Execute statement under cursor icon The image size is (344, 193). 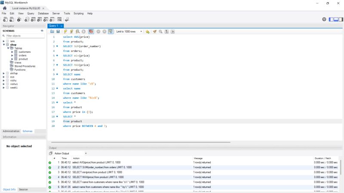(71, 31)
